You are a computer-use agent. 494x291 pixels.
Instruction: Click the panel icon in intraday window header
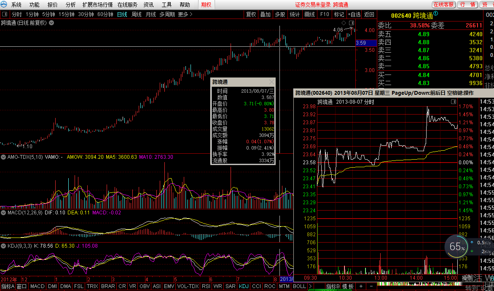[x=454, y=102]
